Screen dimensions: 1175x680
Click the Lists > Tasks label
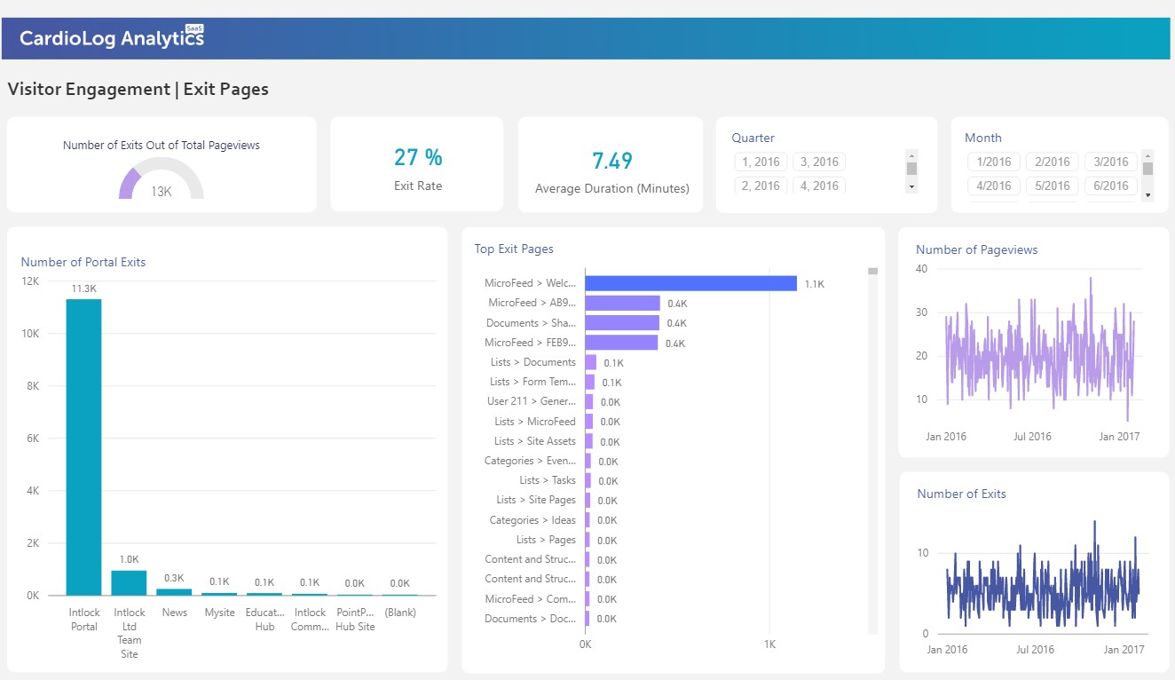click(x=548, y=480)
